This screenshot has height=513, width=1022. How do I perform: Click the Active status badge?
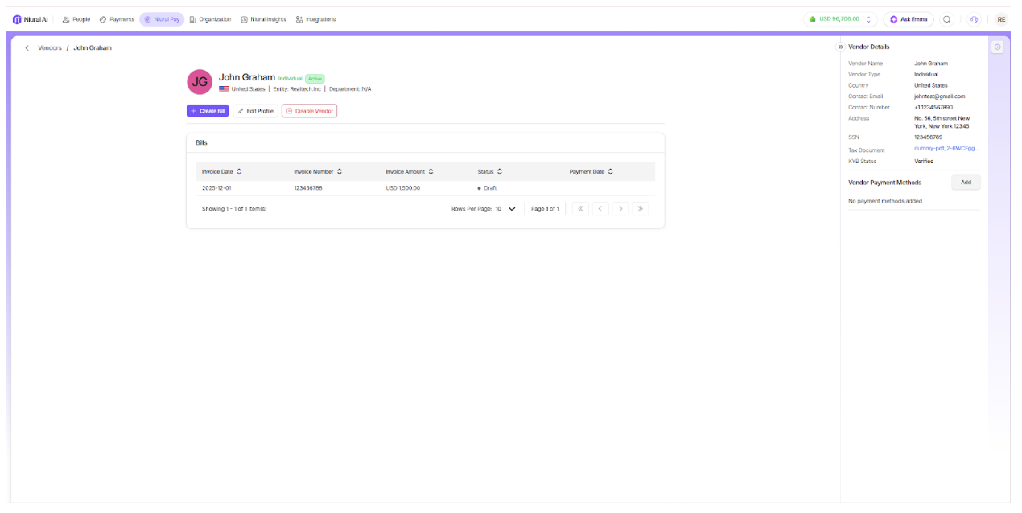click(315, 79)
